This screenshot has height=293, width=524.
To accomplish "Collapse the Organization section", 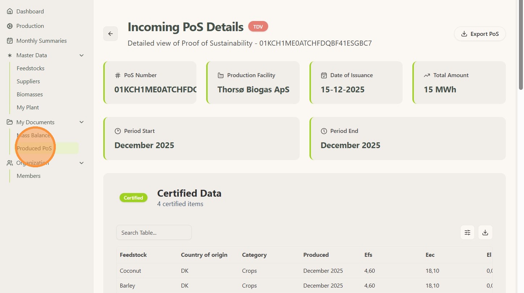I will pyautogui.click(x=82, y=163).
